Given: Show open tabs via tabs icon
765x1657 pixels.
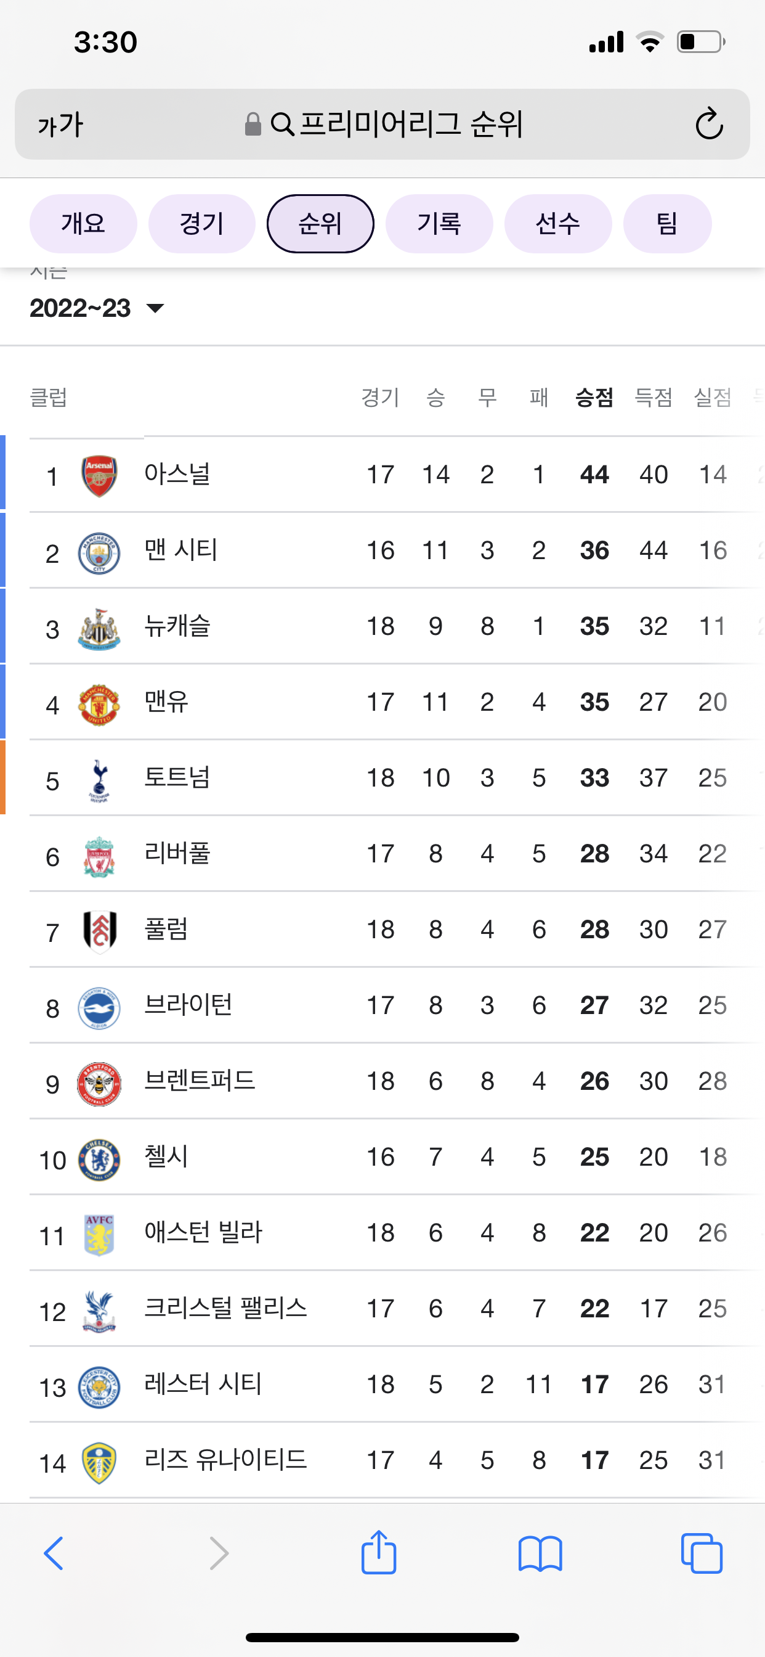Looking at the screenshot, I should pyautogui.click(x=702, y=1553).
